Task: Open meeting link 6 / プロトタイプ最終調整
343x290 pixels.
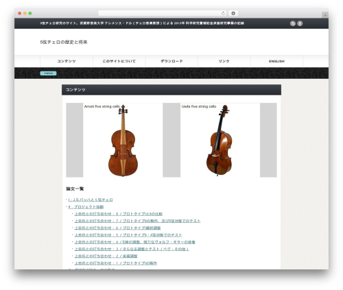Action: (x=117, y=228)
